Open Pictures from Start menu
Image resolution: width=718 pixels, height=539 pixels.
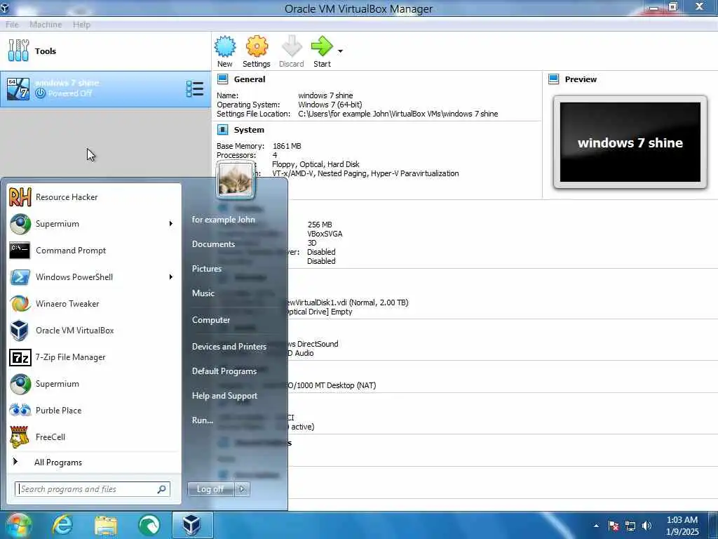pyautogui.click(x=207, y=269)
